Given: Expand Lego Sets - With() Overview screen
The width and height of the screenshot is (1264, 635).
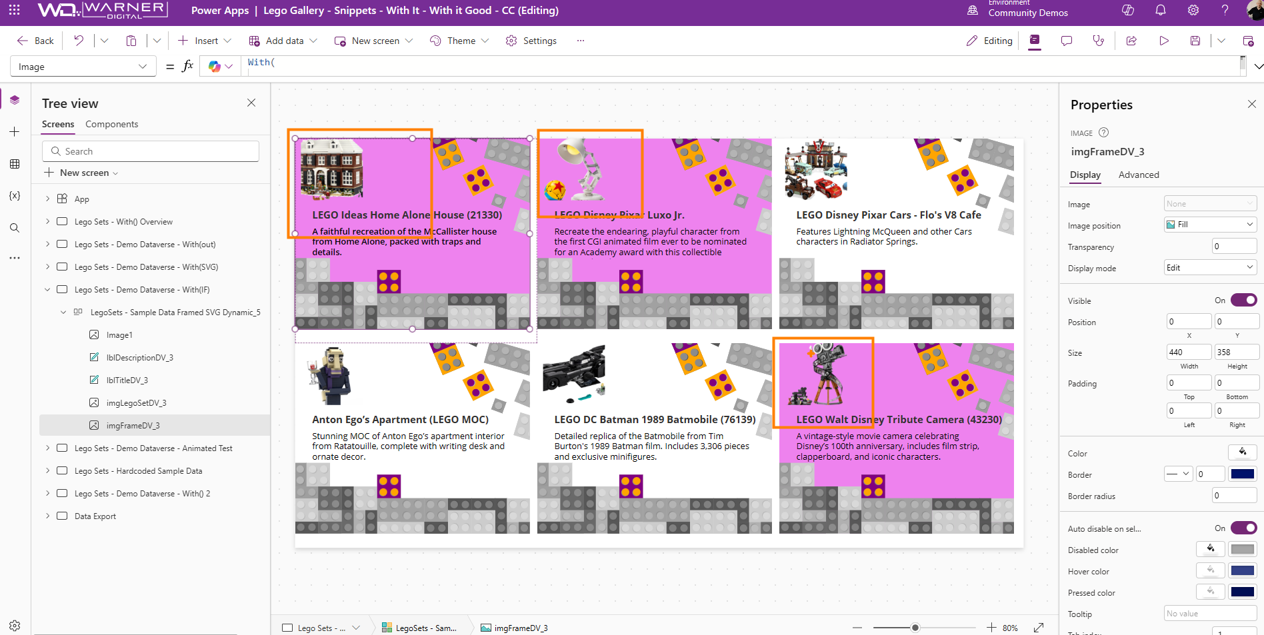Looking at the screenshot, I should click(48, 221).
